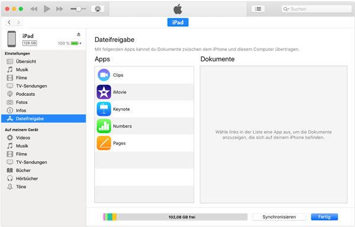Viewport: 355px width, 227px height.
Task: Select the Pages app icon
Action: (x=104, y=143)
